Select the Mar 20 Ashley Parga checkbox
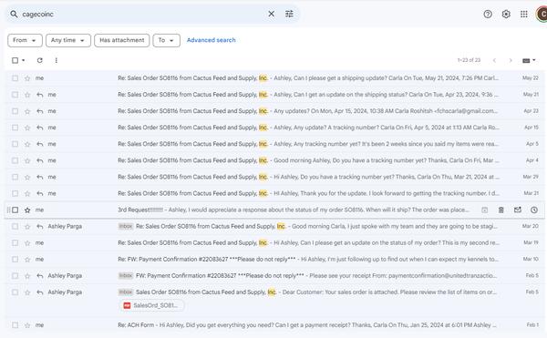The height and width of the screenshot is (338, 547). tap(15, 226)
